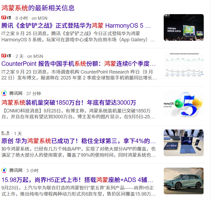Click snippet starting 'IT之家 9 月 23 日消息'
Viewport: 211px width, 202px height.
[79, 75]
